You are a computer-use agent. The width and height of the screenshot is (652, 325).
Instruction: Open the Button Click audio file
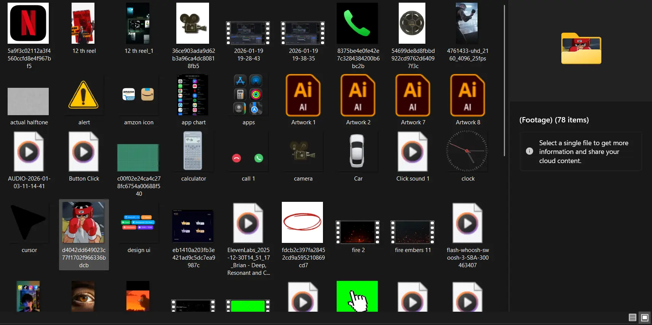[x=84, y=152]
